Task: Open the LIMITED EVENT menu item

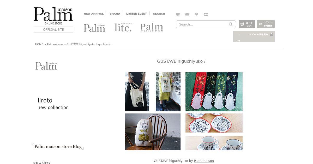Action: 136,14
